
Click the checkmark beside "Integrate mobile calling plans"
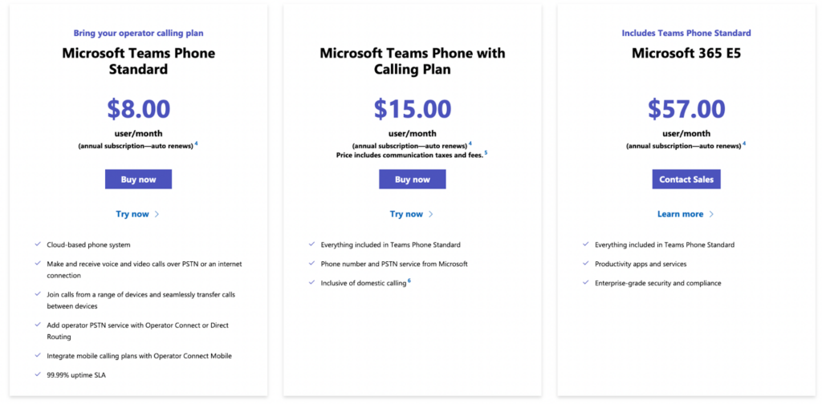[38, 355]
